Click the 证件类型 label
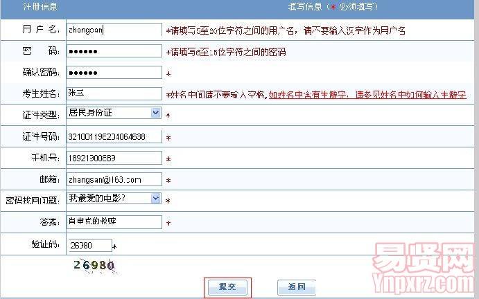The width and height of the screenshot is (479, 299). pyautogui.click(x=41, y=115)
